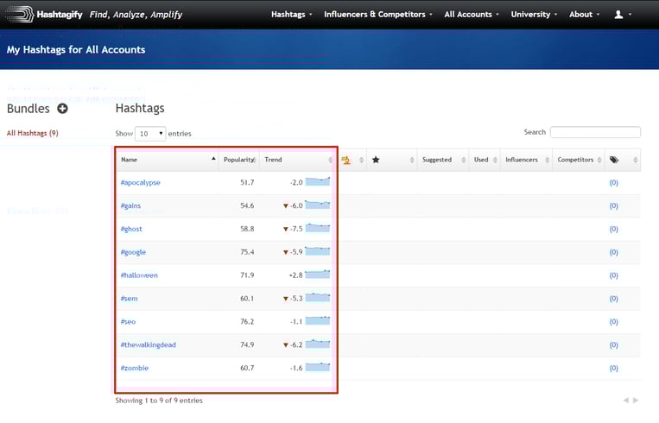Open Influencers & Competitors menu
The width and height of the screenshot is (659, 423).
pyautogui.click(x=377, y=15)
